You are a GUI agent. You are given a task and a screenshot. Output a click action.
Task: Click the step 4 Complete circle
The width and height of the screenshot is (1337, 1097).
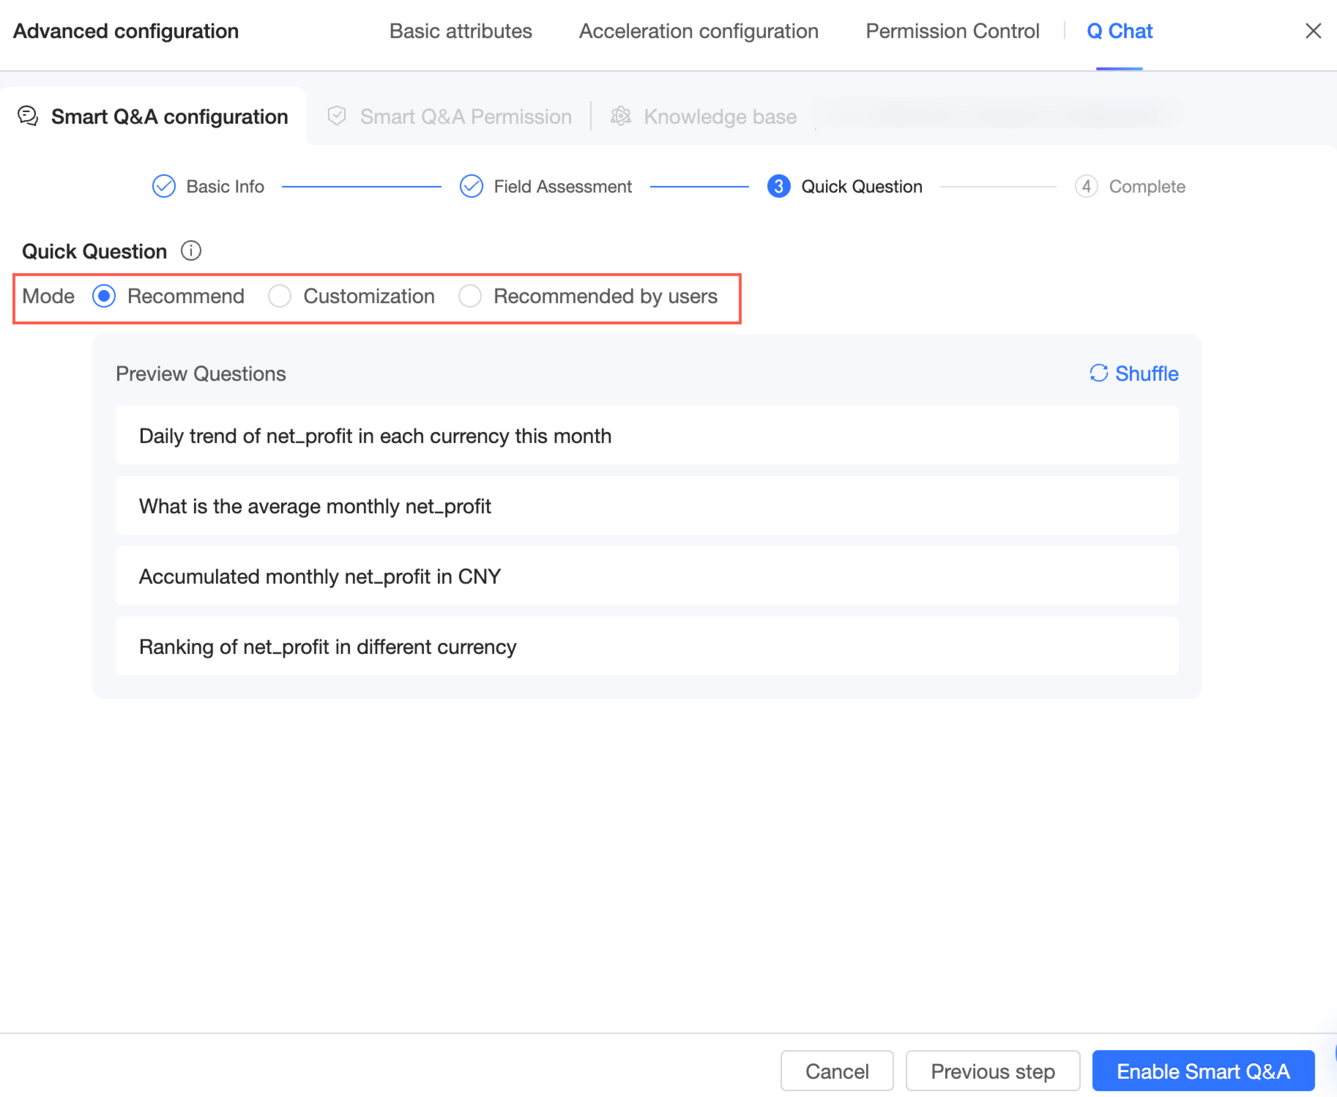pos(1085,186)
